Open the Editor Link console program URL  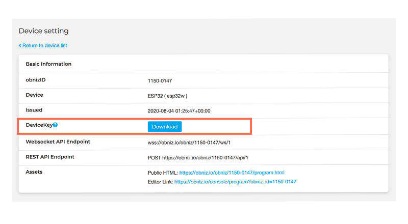235,182
